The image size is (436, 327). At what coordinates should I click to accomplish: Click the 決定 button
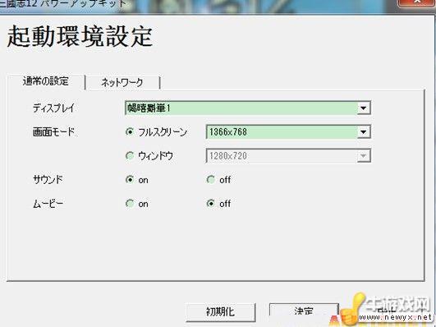tap(304, 311)
